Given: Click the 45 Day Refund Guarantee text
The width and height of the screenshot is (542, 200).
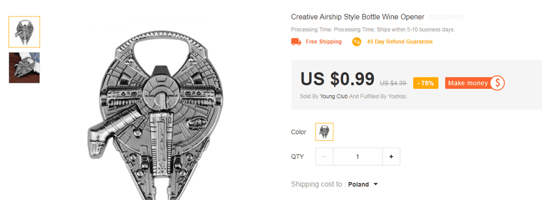Looking at the screenshot, I should (399, 42).
